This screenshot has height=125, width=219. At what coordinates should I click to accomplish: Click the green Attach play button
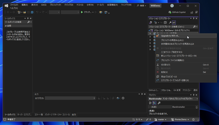(x=82, y=12)
